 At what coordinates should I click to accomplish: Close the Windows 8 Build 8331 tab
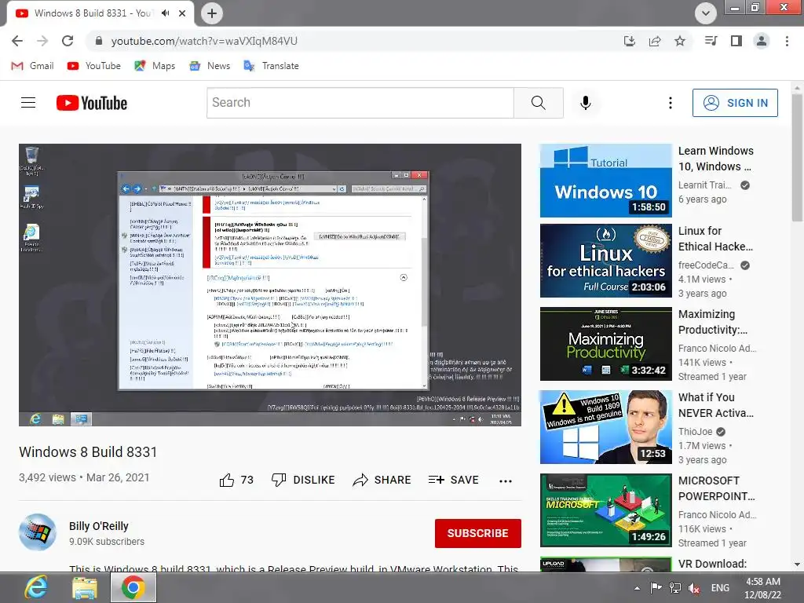182,13
